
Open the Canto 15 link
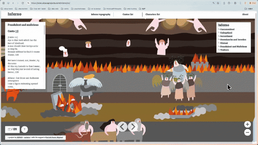pos(17,31)
